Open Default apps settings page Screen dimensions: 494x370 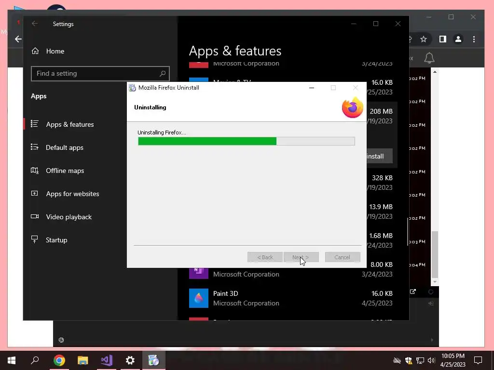click(65, 147)
